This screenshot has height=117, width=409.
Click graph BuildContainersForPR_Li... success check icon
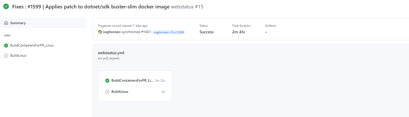(x=107, y=81)
